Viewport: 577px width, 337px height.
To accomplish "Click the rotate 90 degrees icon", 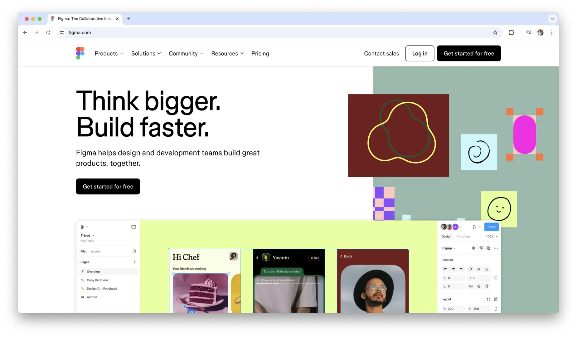I will tap(487, 286).
